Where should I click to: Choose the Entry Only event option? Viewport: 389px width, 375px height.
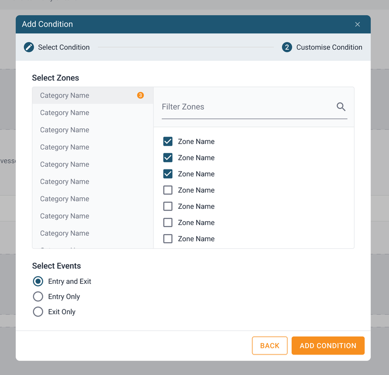[38, 296]
